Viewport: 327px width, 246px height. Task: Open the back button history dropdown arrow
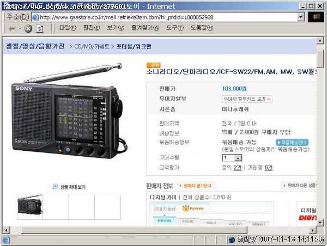(x=20, y=28)
